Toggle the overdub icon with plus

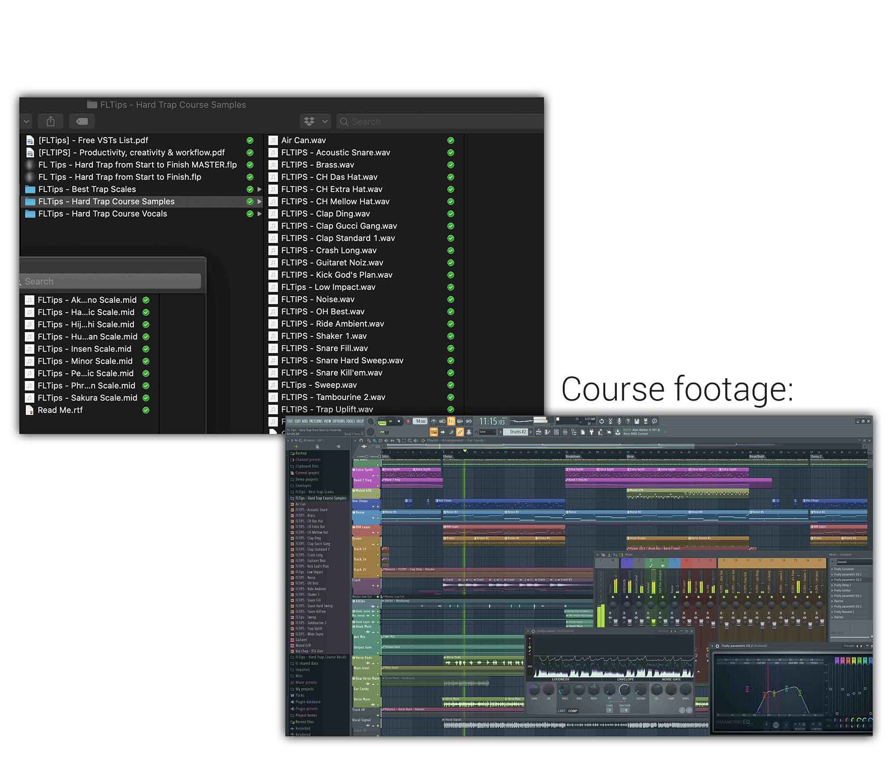pyautogui.click(x=460, y=421)
